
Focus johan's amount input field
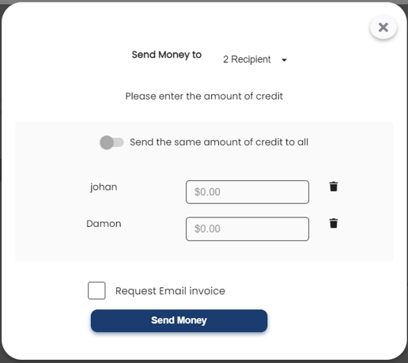click(247, 192)
